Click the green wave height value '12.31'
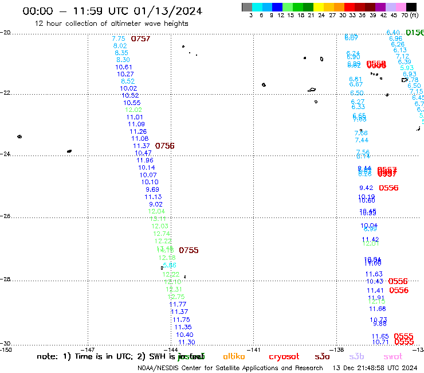 point(174,289)
